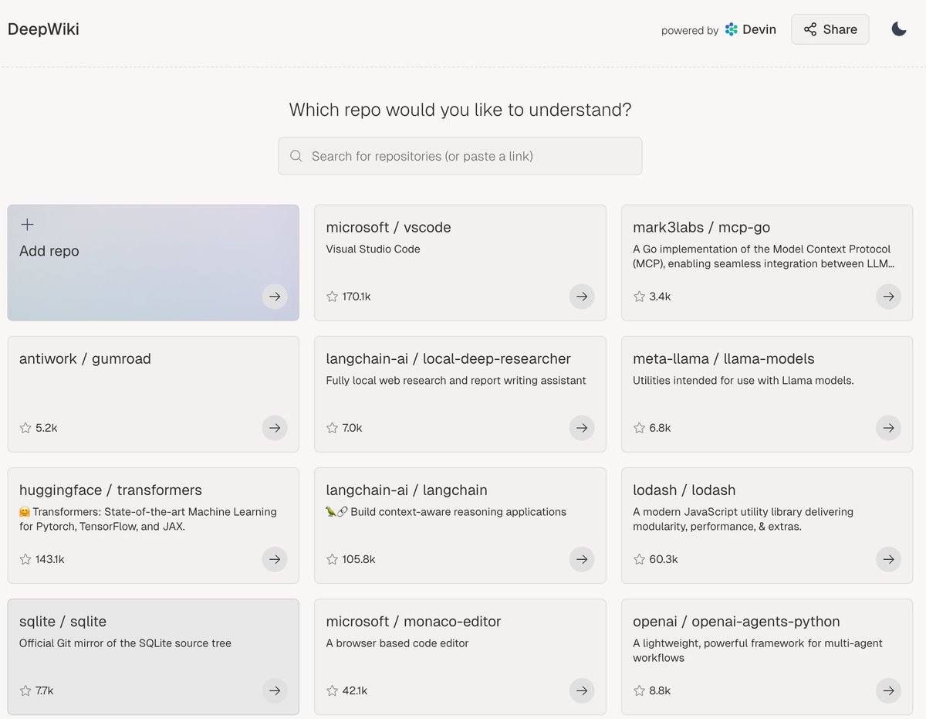The image size is (926, 719).
Task: Open the arrow on microsoft / vscode card
Action: (x=582, y=297)
